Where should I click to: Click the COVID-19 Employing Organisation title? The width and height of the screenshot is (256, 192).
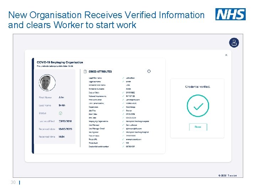(x=60, y=62)
